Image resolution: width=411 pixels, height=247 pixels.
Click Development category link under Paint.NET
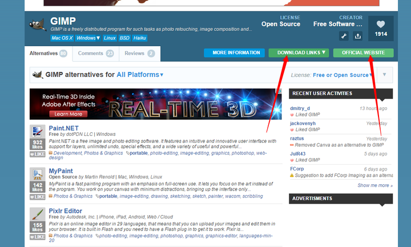[67, 153]
